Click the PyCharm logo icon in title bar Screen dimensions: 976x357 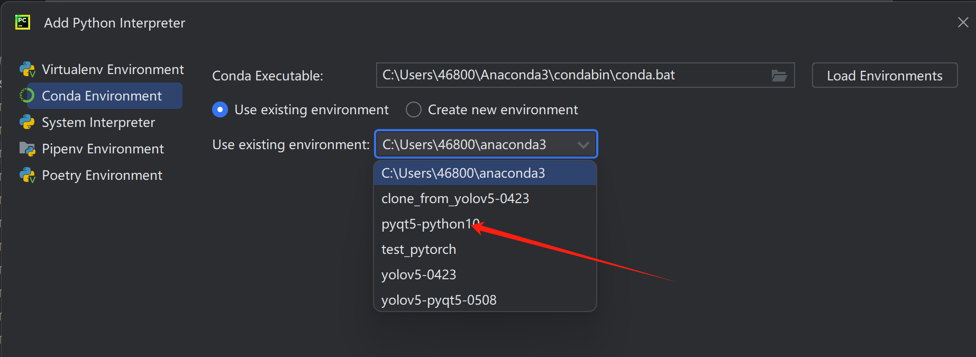[23, 22]
